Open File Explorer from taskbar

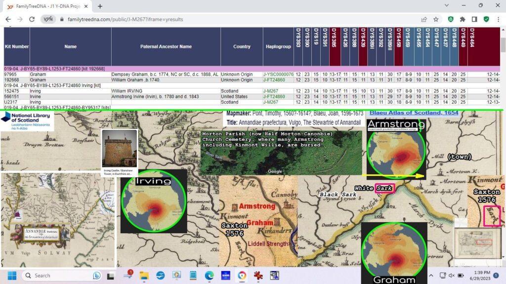pos(144,276)
